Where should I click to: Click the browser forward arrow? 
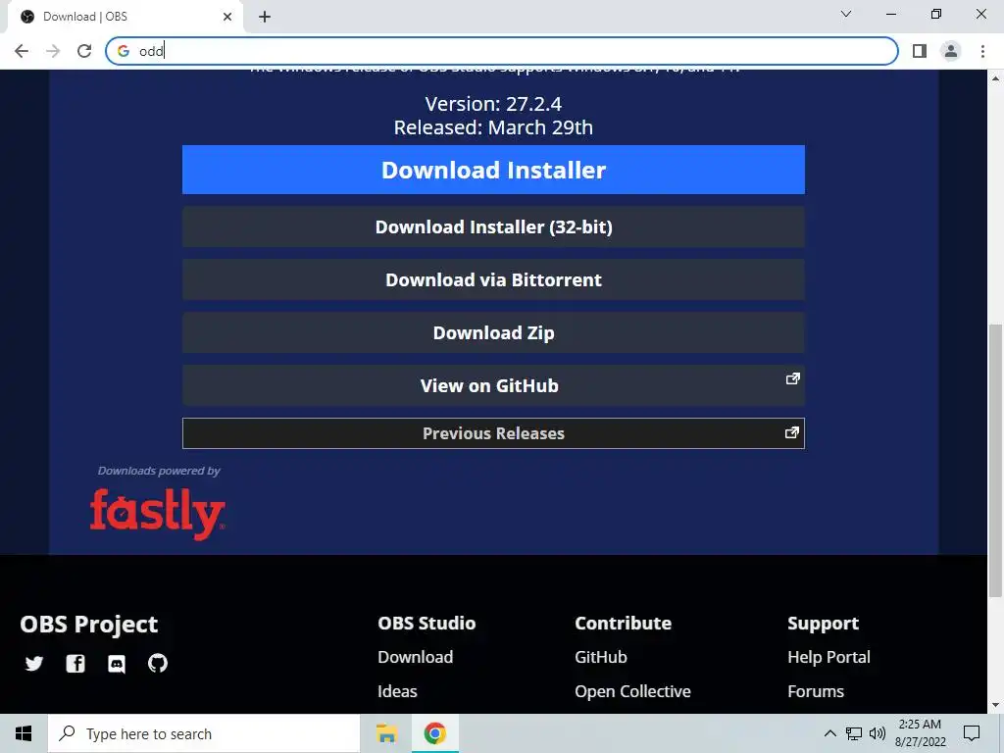pos(53,51)
